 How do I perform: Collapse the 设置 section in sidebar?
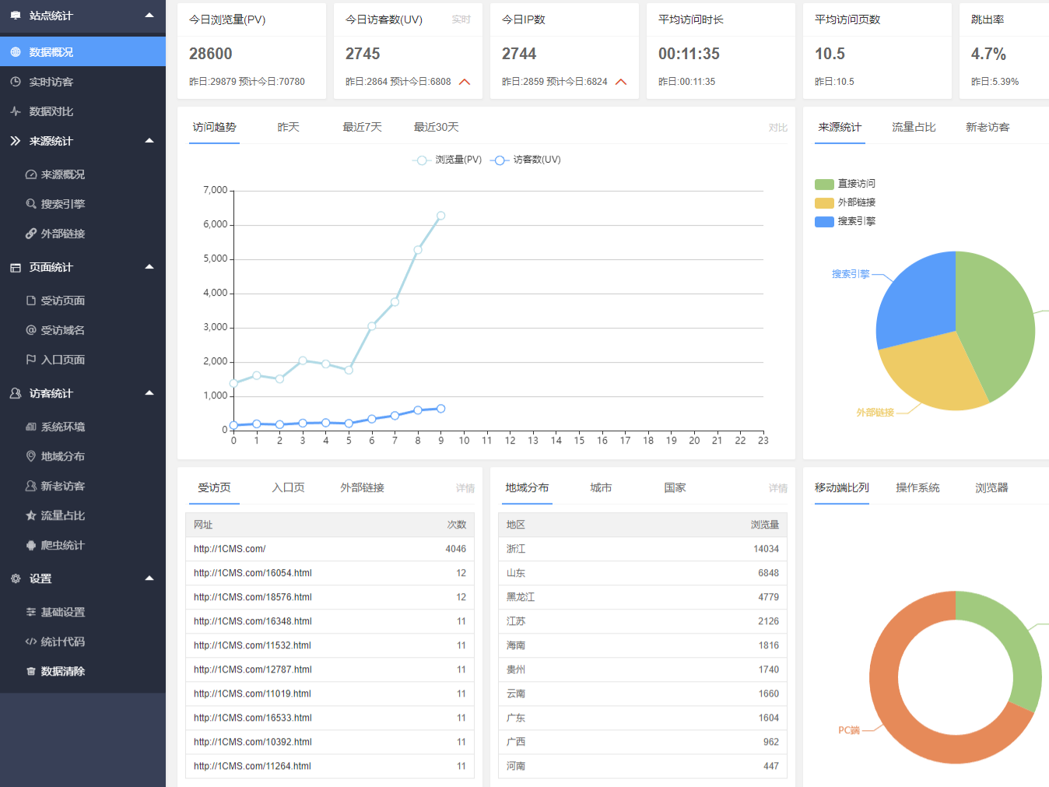(x=149, y=578)
